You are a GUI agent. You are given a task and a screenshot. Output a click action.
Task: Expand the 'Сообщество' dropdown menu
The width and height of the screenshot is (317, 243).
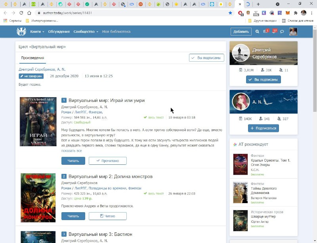(x=86, y=32)
